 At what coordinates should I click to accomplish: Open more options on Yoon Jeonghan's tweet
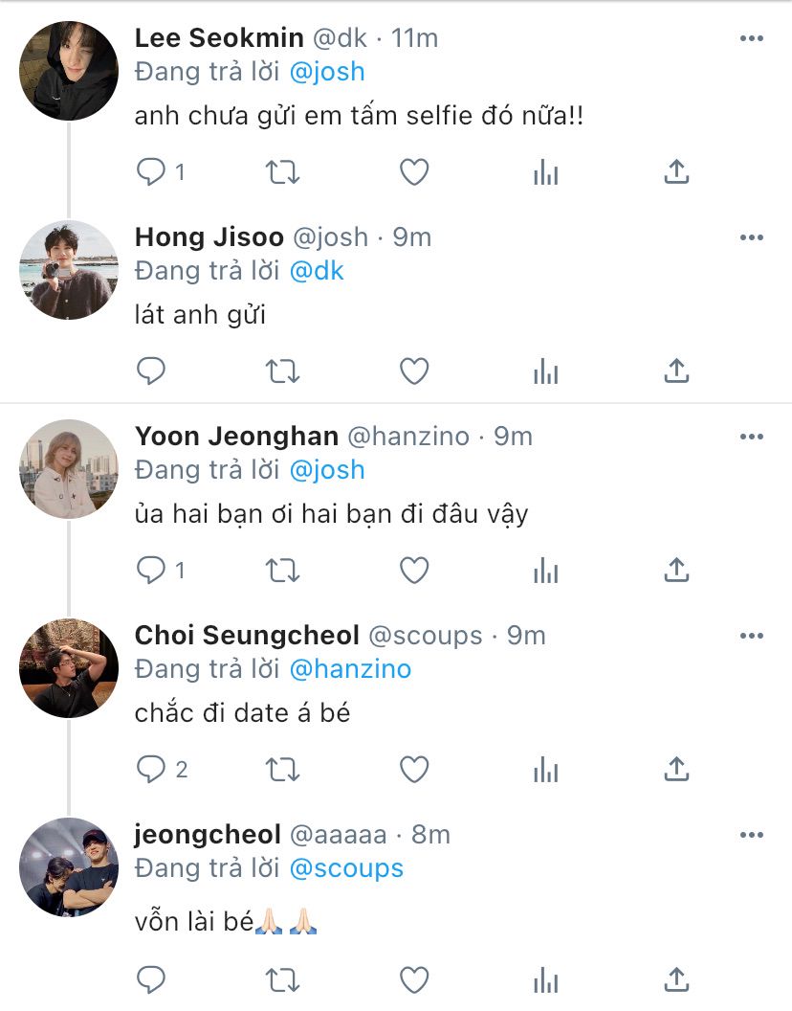752,437
